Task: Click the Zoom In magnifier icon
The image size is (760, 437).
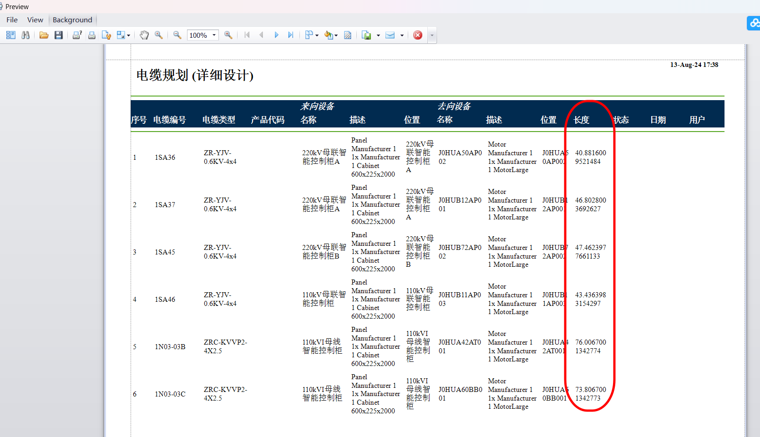Action: (x=228, y=35)
